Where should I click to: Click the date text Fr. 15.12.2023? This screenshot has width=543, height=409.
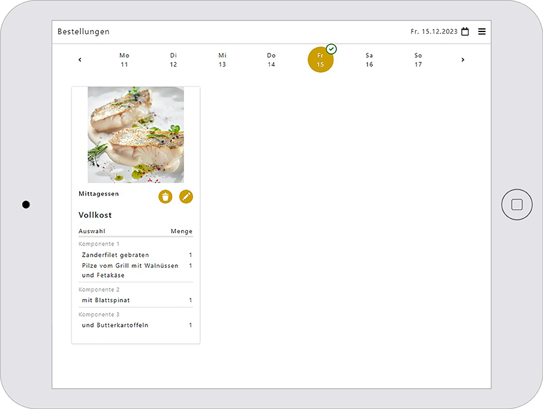click(434, 31)
